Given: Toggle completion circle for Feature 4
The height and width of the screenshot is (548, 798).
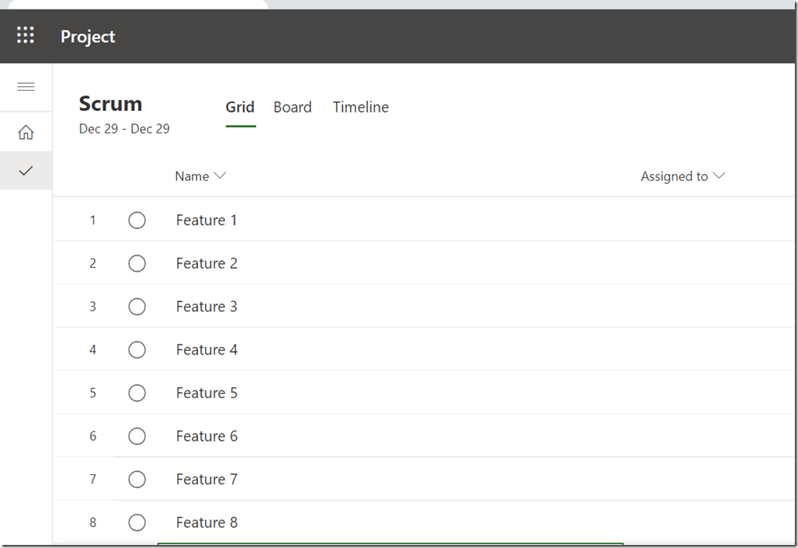Looking at the screenshot, I should [137, 350].
